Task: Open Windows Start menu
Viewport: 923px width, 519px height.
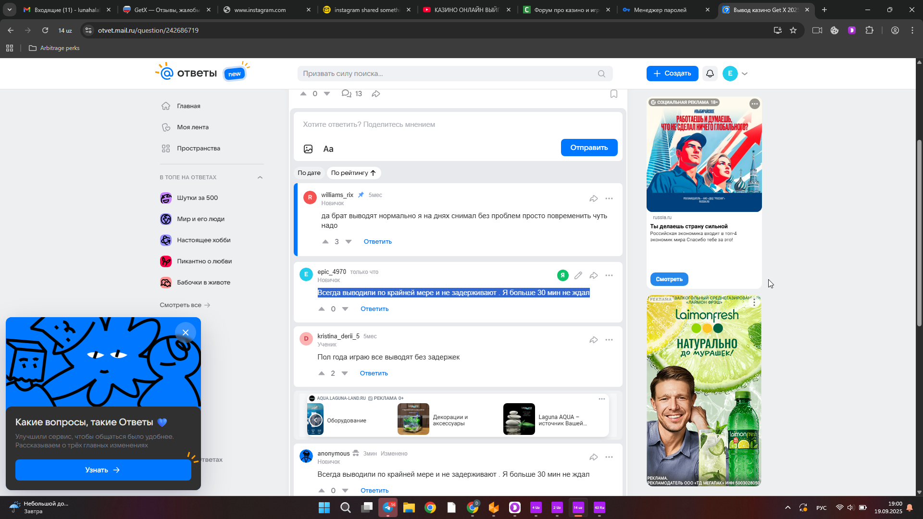Action: tap(324, 507)
